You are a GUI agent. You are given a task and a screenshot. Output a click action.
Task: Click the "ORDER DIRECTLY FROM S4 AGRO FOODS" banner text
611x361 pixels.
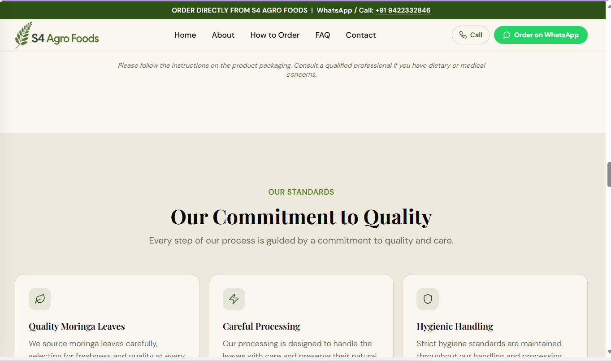(x=239, y=10)
